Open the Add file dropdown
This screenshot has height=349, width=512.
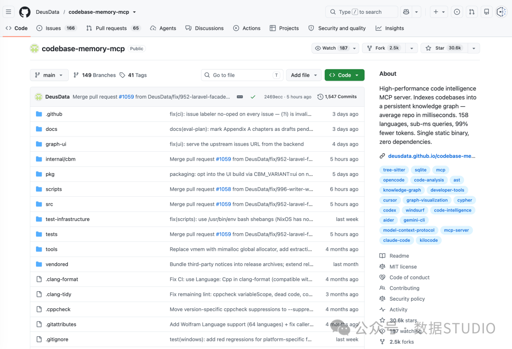point(304,75)
